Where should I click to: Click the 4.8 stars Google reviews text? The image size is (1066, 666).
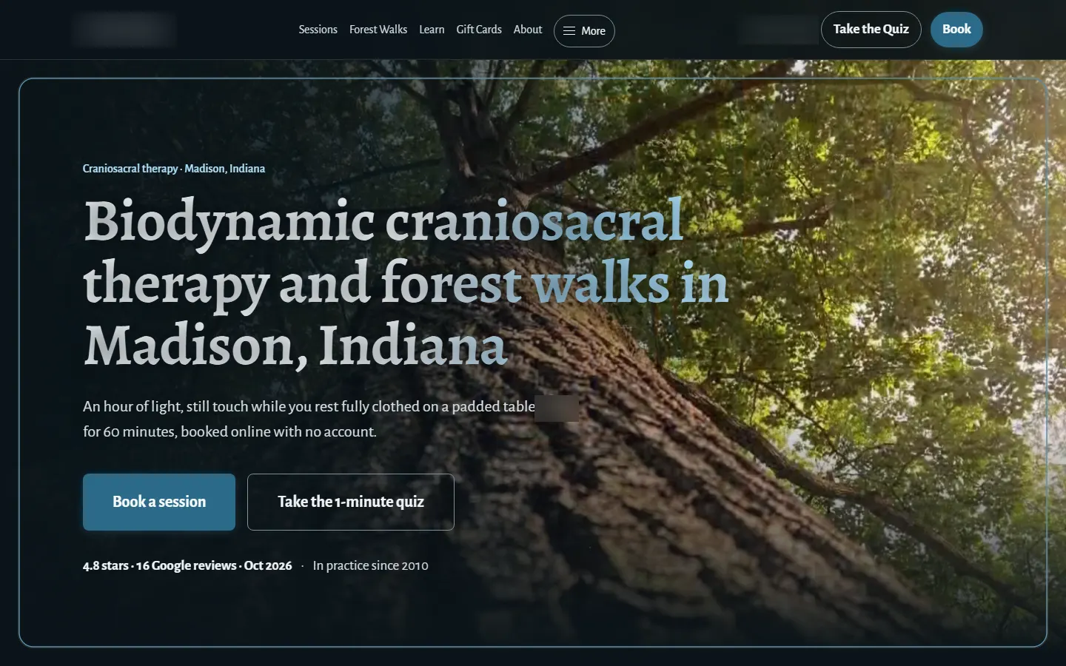pos(187,565)
